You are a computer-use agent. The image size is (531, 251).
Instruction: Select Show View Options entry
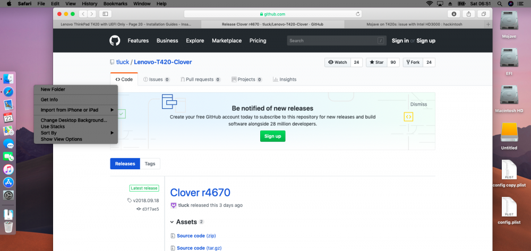(x=76, y=139)
